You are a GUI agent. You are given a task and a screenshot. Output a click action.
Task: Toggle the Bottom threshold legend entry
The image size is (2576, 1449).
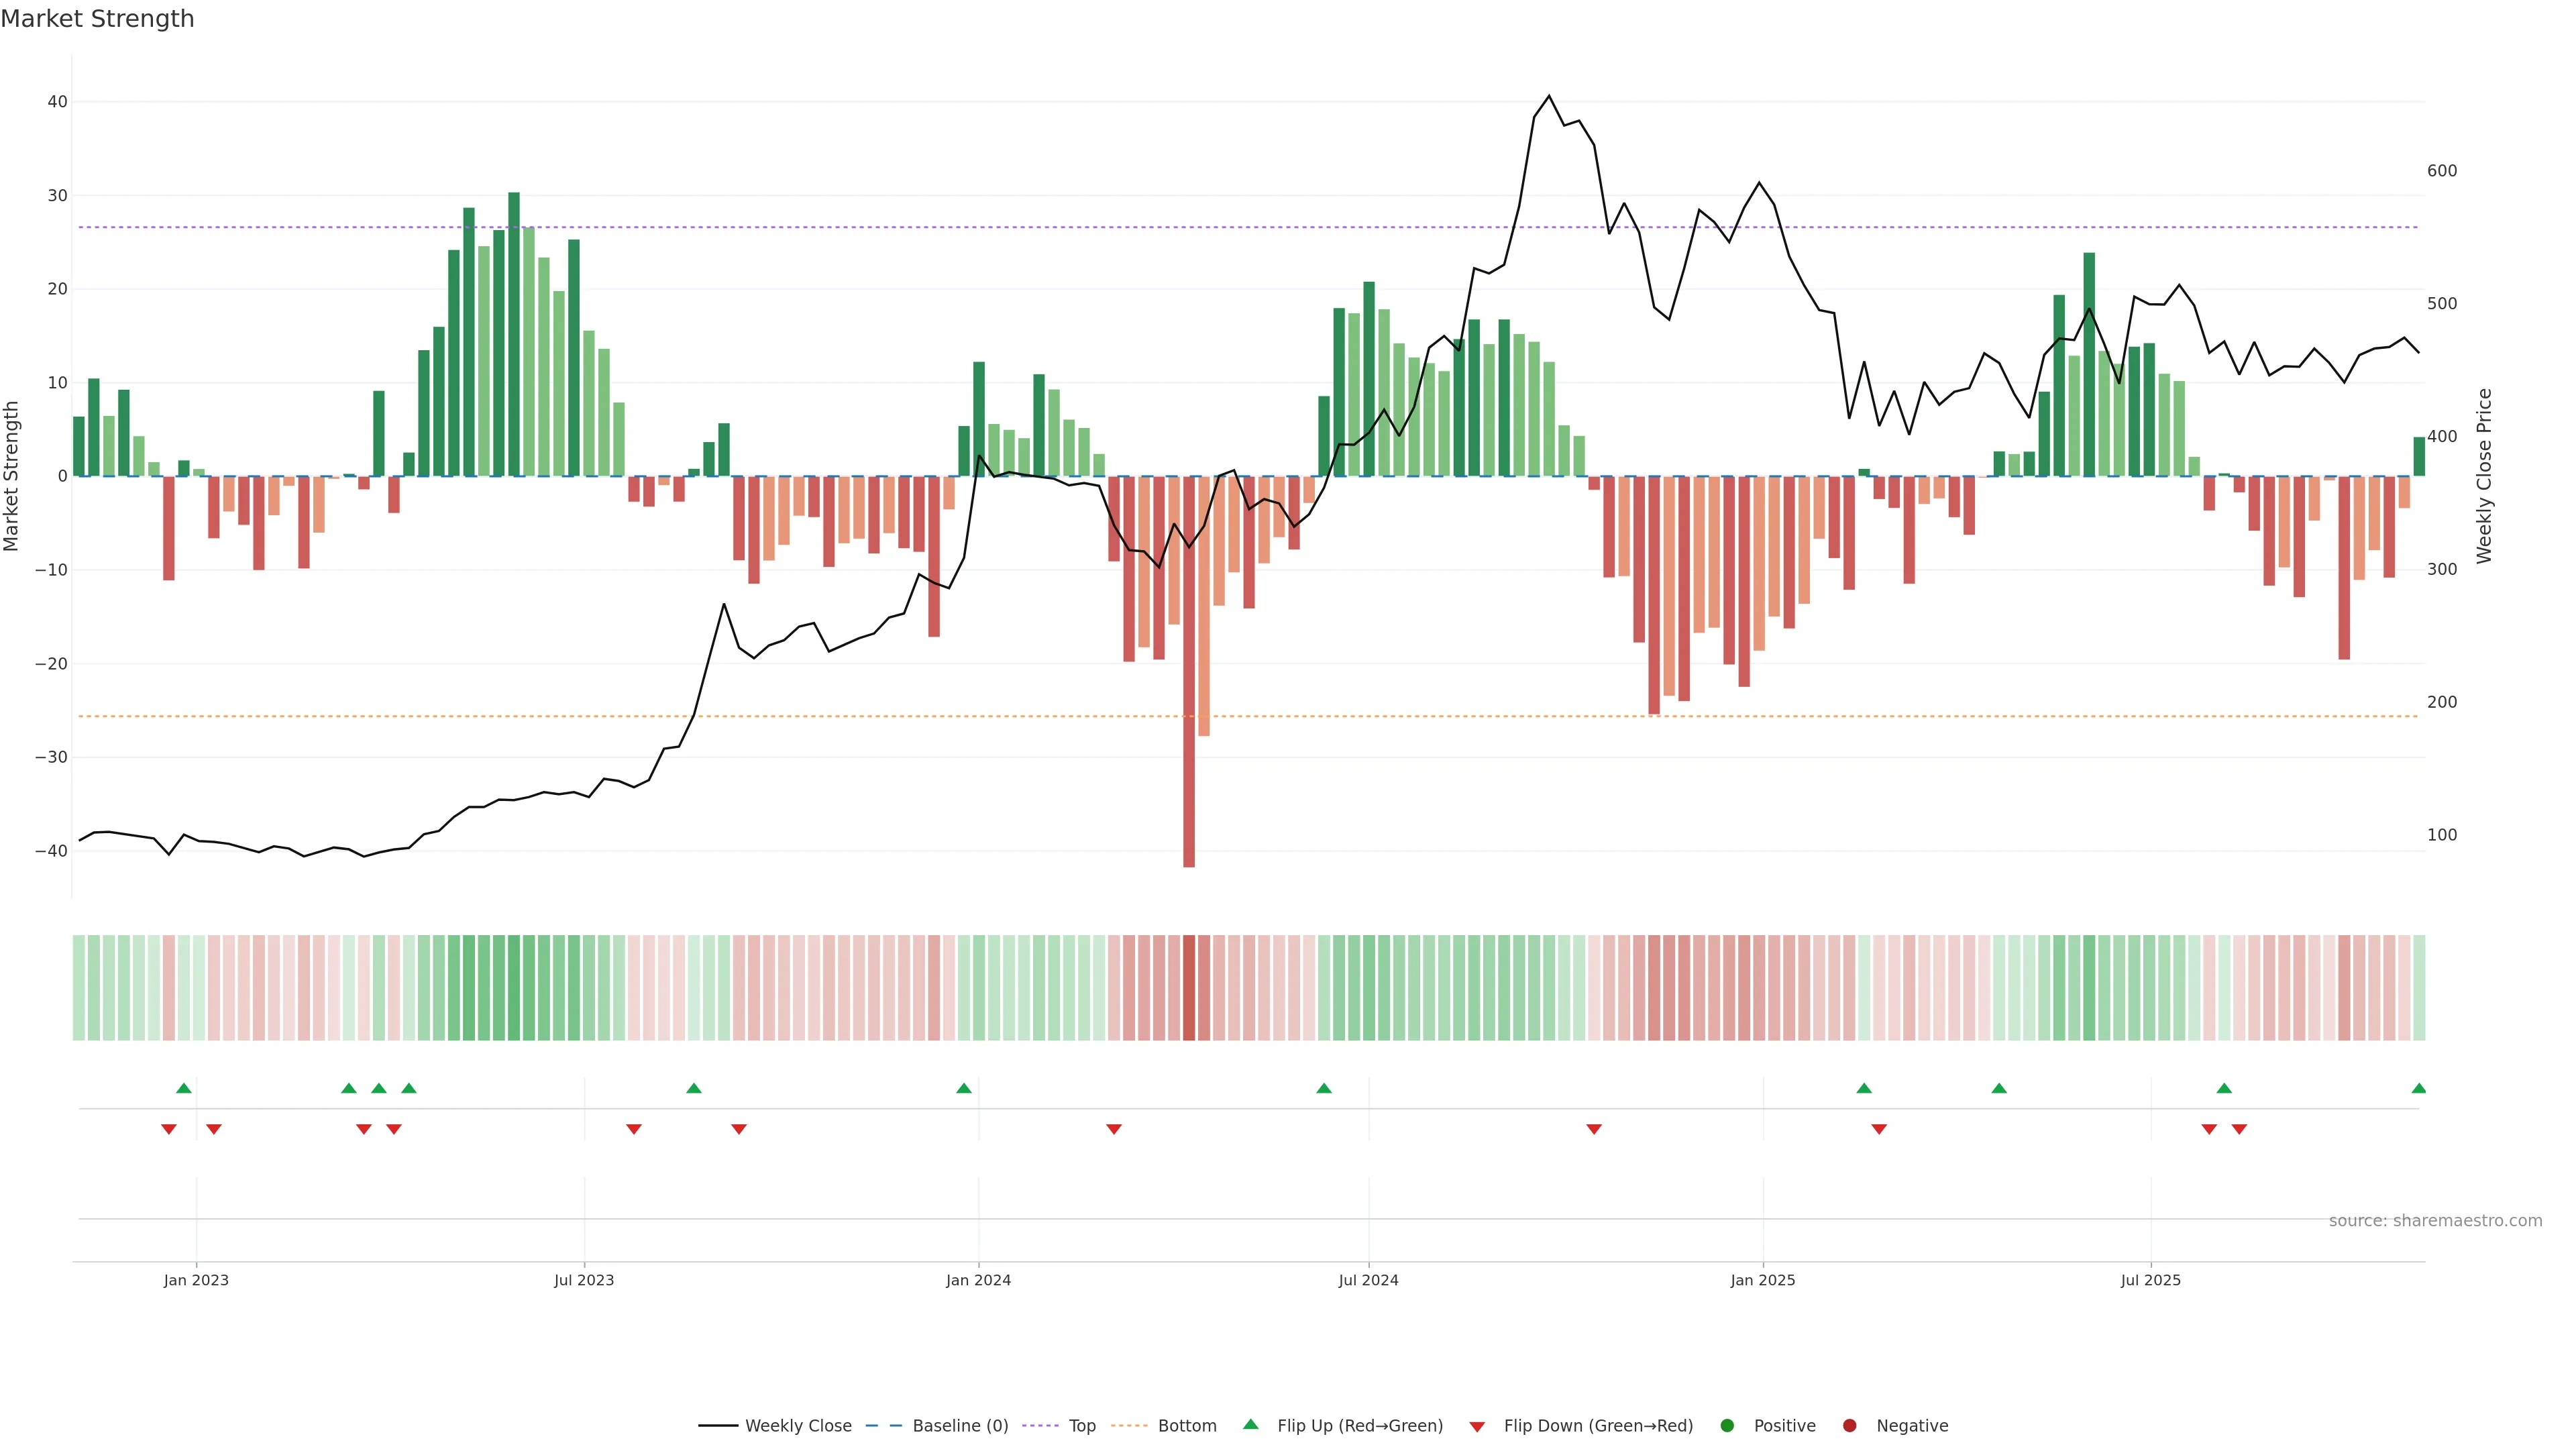tap(1187, 1426)
